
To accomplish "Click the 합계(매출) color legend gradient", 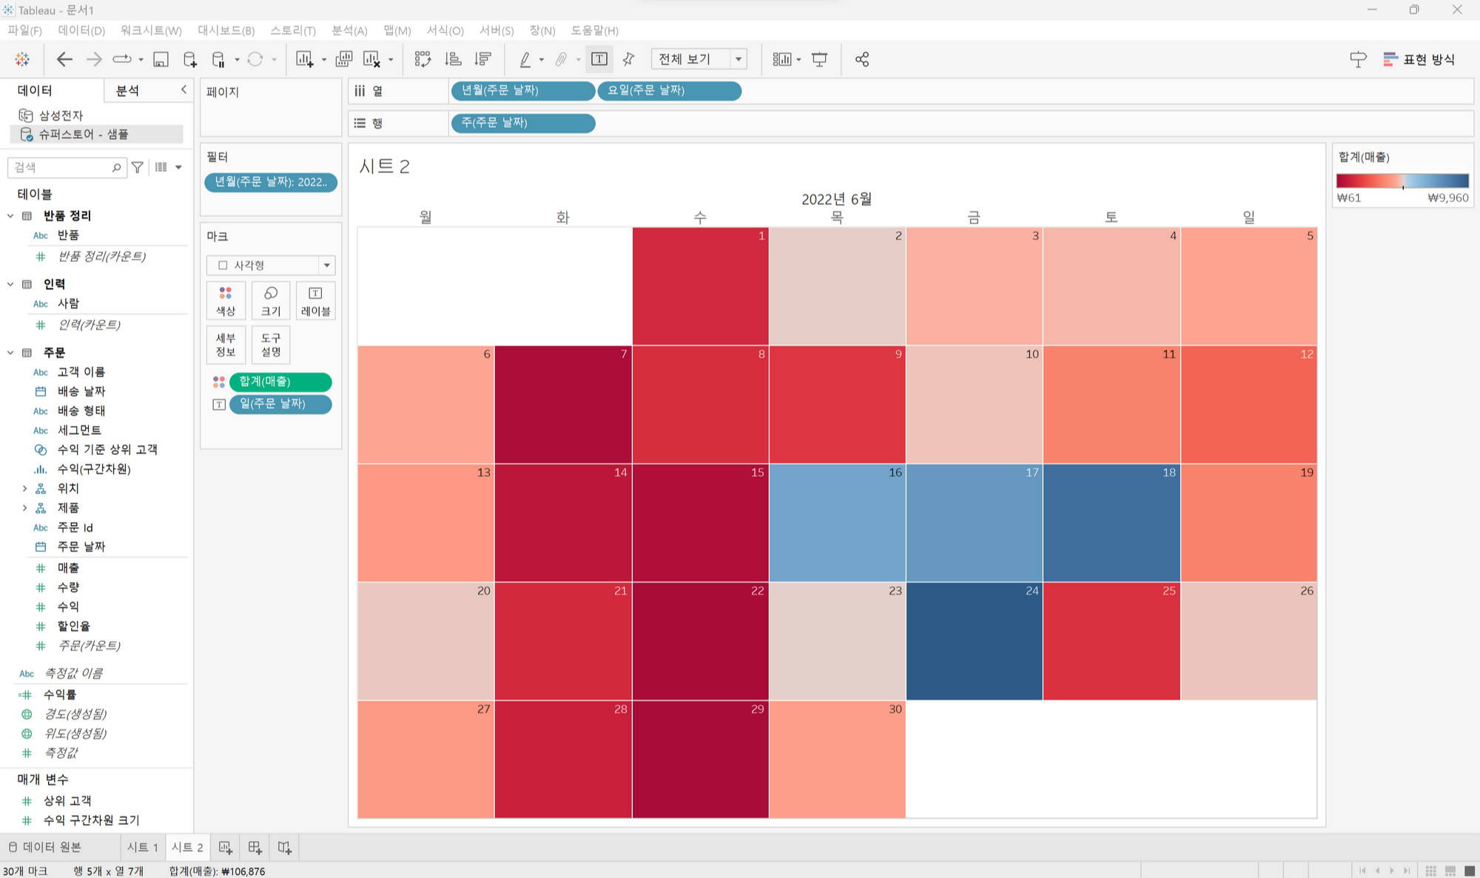I will [x=1402, y=180].
